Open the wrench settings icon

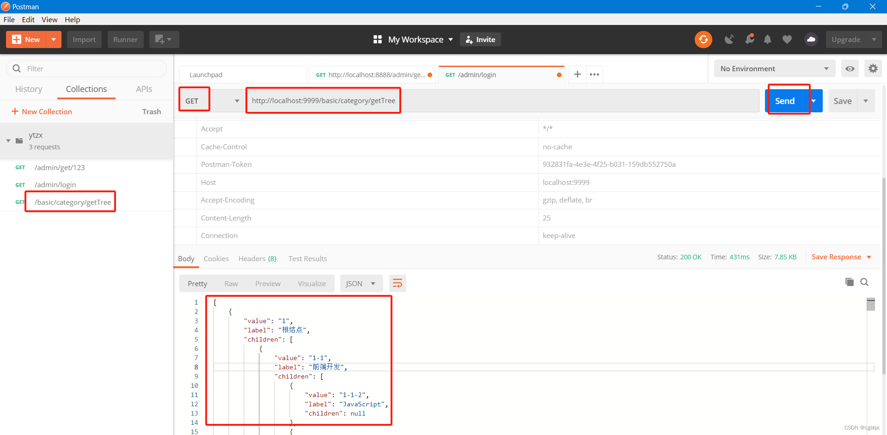749,39
